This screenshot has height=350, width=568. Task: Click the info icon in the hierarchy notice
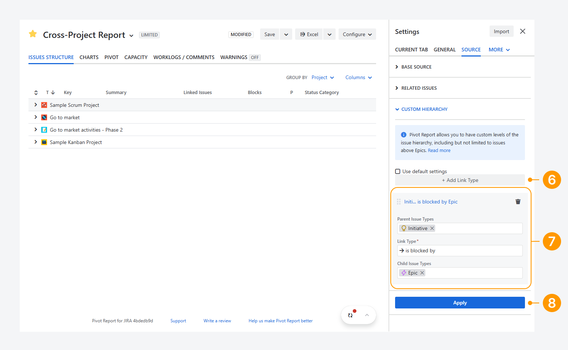coord(404,135)
